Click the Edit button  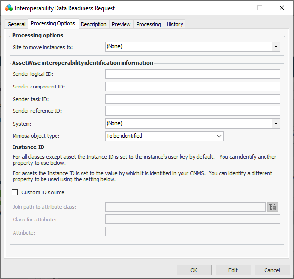click(x=233, y=270)
